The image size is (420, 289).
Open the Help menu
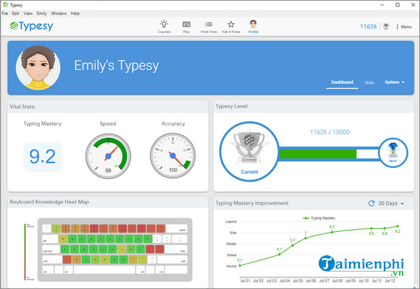(x=75, y=13)
